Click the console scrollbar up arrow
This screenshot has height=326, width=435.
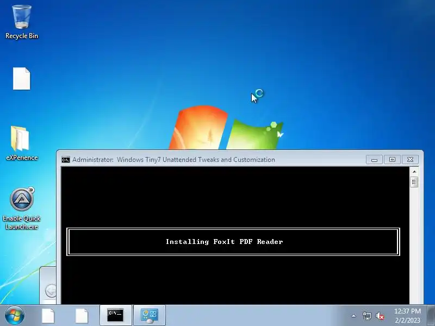(x=414, y=172)
